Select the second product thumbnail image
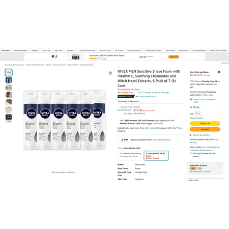The width and height of the screenshot is (229, 229). [9, 80]
